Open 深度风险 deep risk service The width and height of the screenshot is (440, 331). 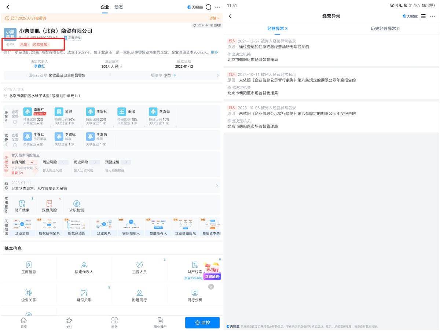[x=49, y=206]
